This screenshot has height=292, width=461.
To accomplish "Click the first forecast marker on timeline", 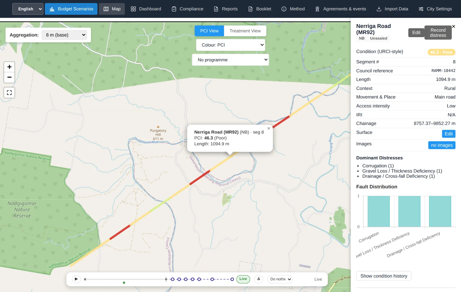I will pyautogui.click(x=172, y=279).
